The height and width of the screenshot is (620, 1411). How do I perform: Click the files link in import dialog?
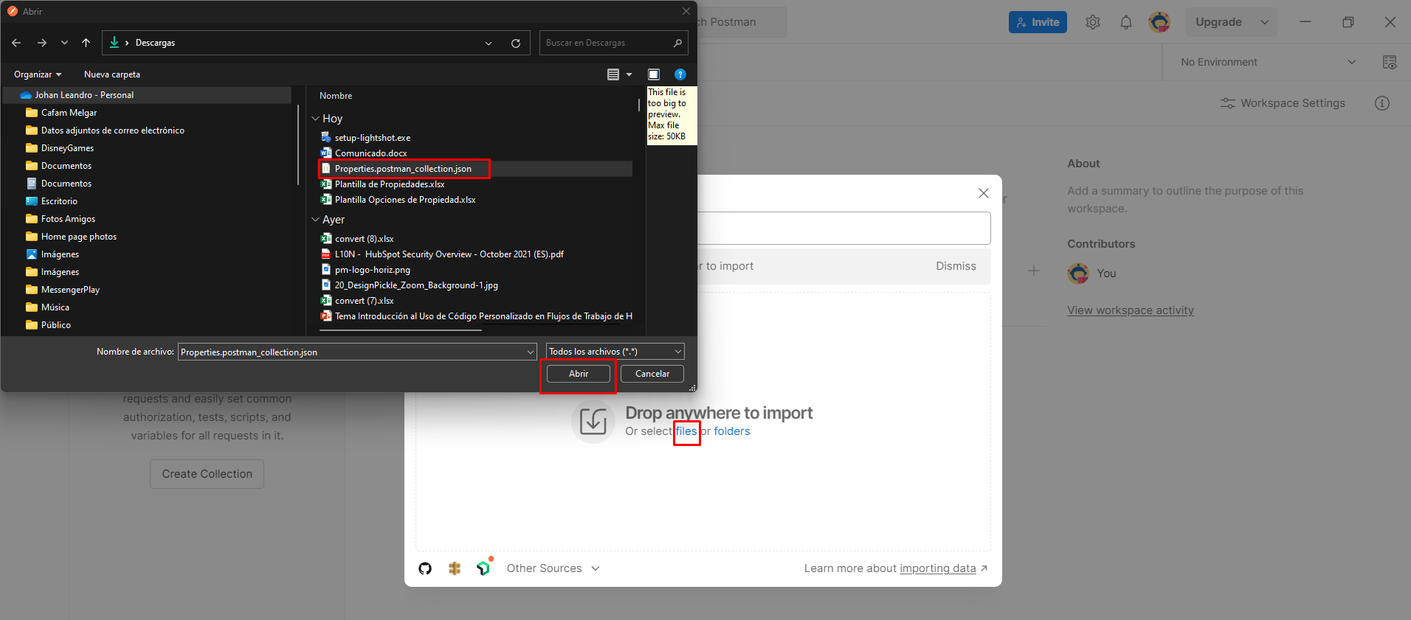click(686, 431)
